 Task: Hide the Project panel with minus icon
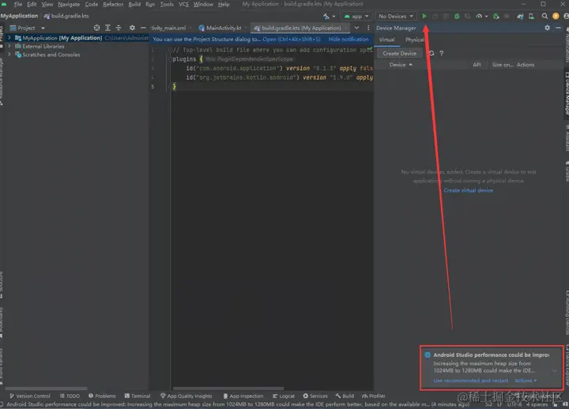point(143,28)
